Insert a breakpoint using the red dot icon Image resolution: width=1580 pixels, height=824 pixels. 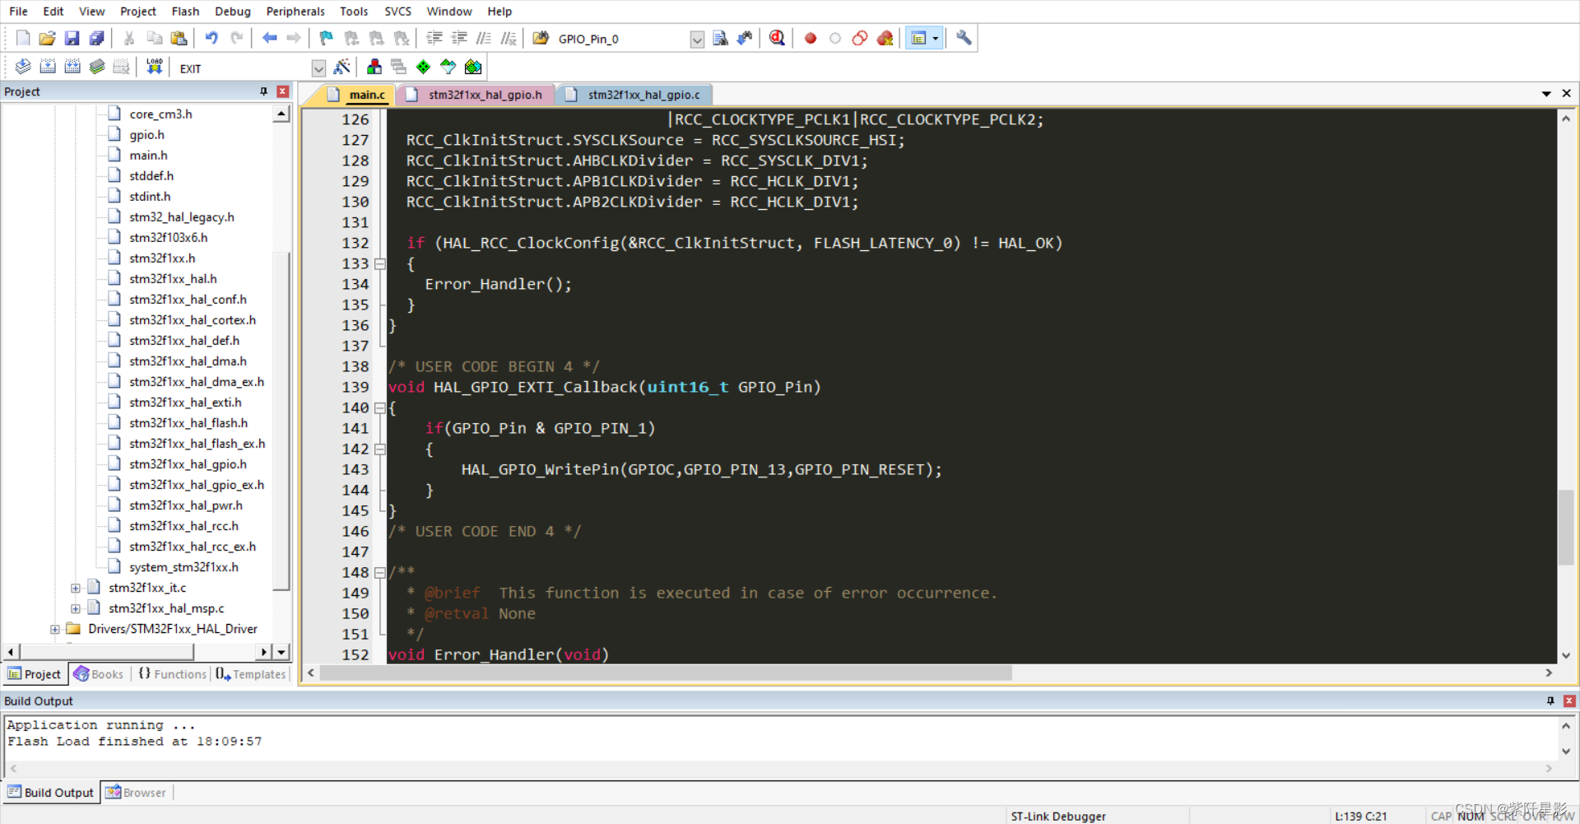tap(809, 38)
